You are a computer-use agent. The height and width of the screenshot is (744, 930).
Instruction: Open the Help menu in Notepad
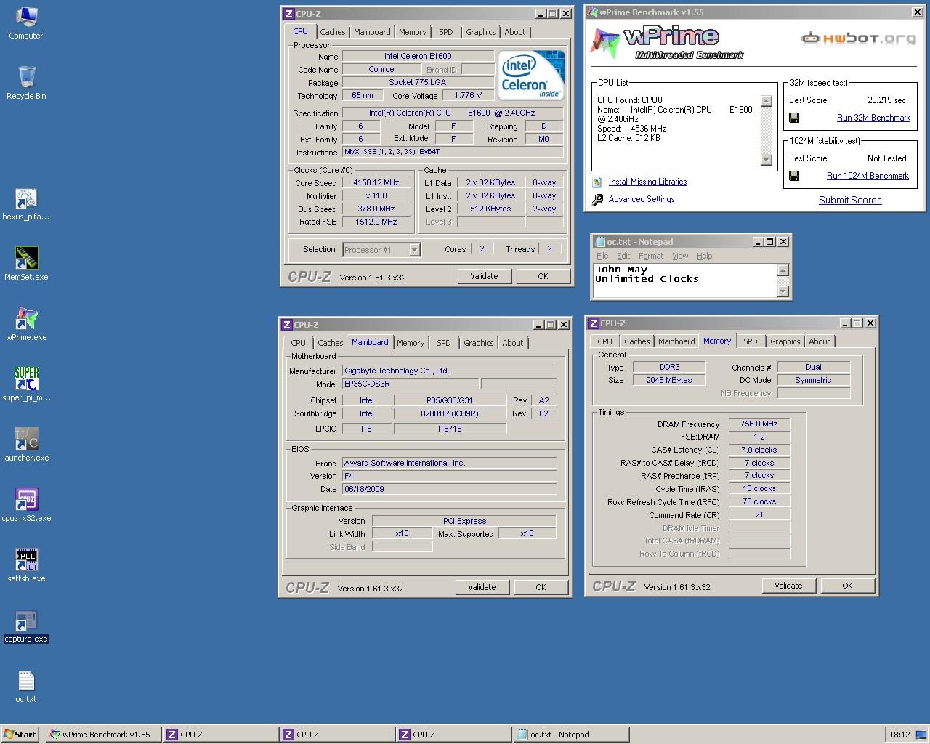[x=705, y=256]
